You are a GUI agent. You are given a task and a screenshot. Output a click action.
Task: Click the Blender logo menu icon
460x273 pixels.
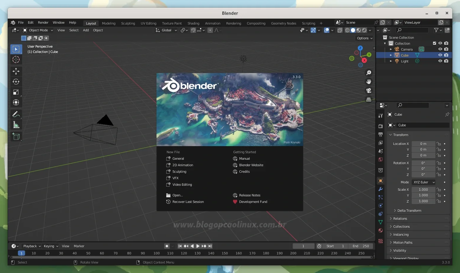click(13, 22)
